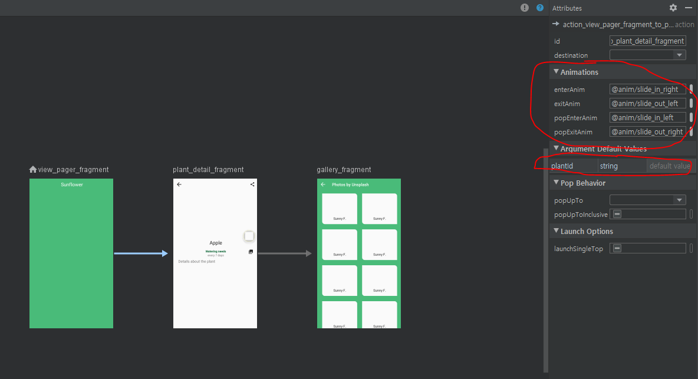698x379 pixels.
Task: Click back arrow in gallery_fragment preview
Action: (x=323, y=184)
